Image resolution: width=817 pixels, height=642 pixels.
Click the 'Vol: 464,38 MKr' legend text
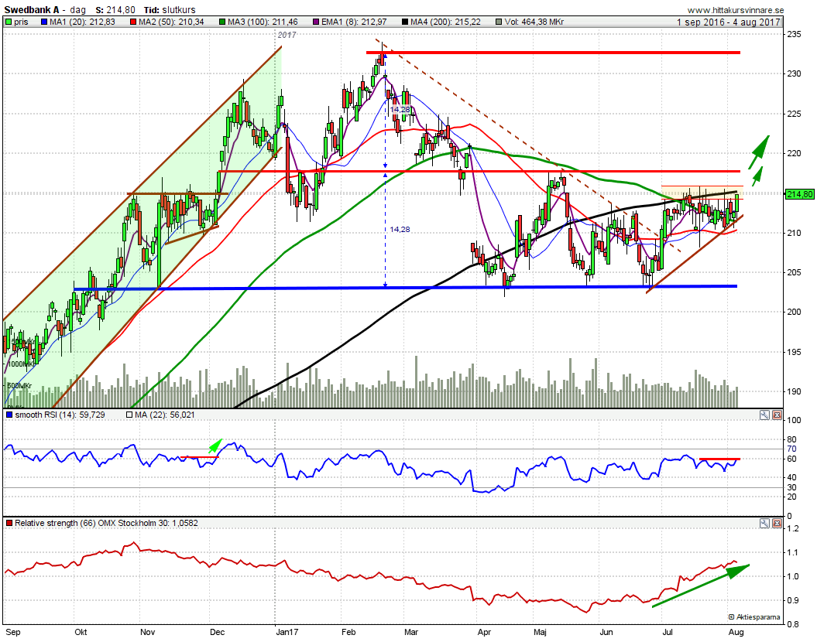[x=534, y=22]
